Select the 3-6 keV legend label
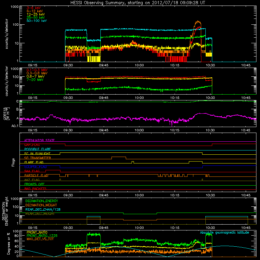 click(x=33, y=8)
